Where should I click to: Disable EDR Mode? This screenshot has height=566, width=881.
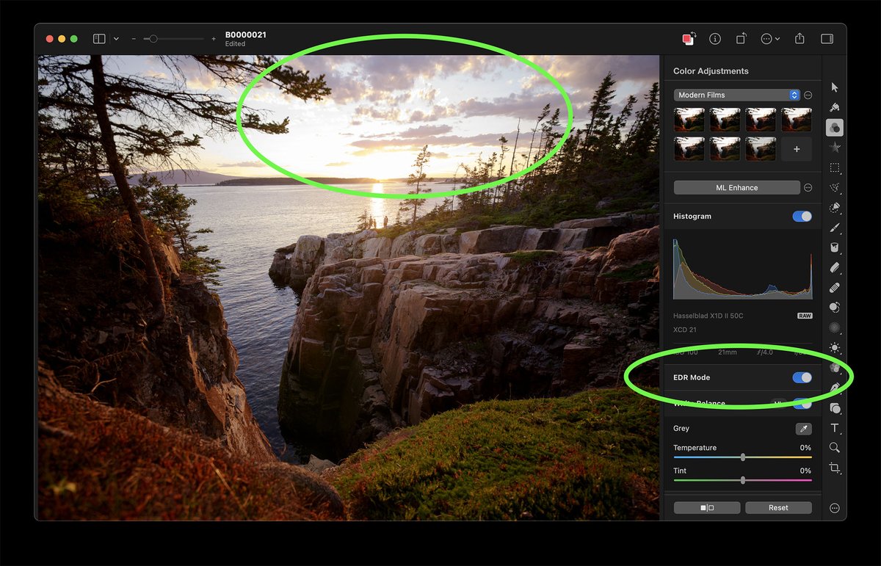click(802, 377)
